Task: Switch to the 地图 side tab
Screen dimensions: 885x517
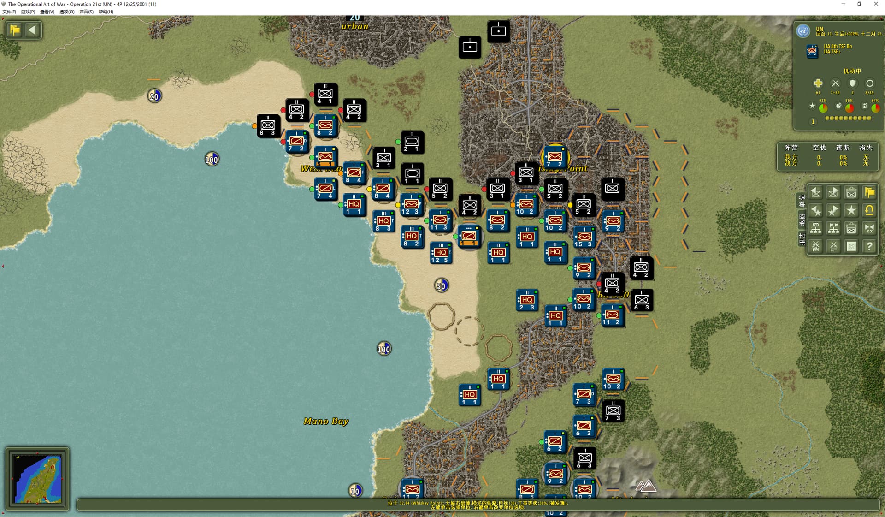Action: 802,220
